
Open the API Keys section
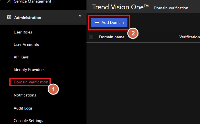(21, 57)
